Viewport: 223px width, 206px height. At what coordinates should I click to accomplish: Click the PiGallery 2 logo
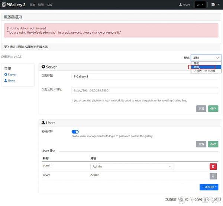pyautogui.click(x=13, y=5)
